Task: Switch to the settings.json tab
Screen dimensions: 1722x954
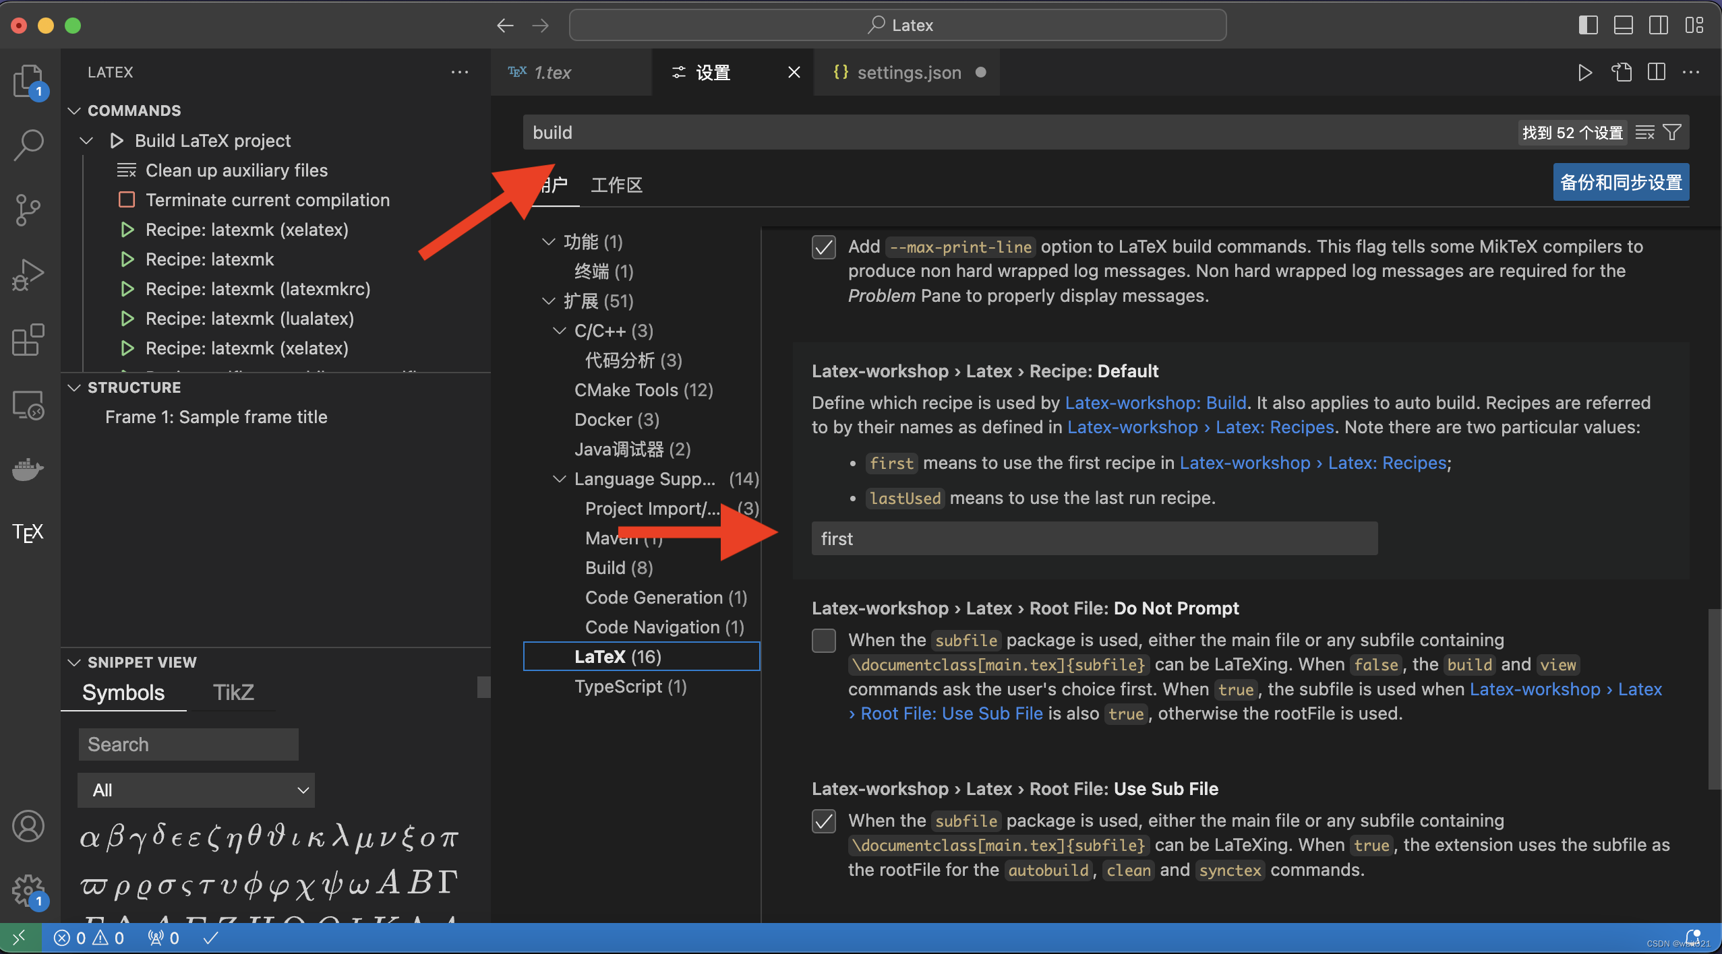Action: pos(908,72)
